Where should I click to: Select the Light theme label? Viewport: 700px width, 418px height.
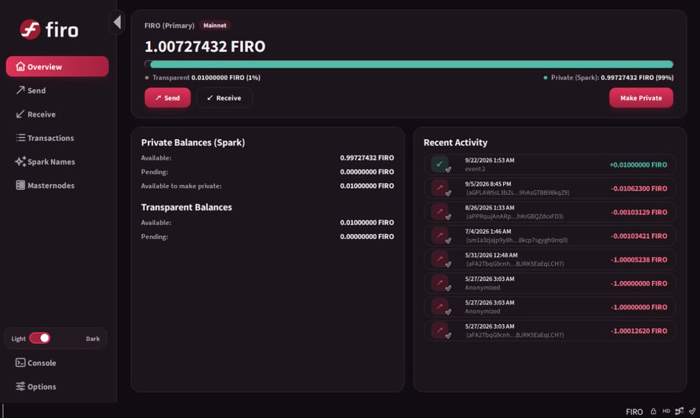click(18, 339)
